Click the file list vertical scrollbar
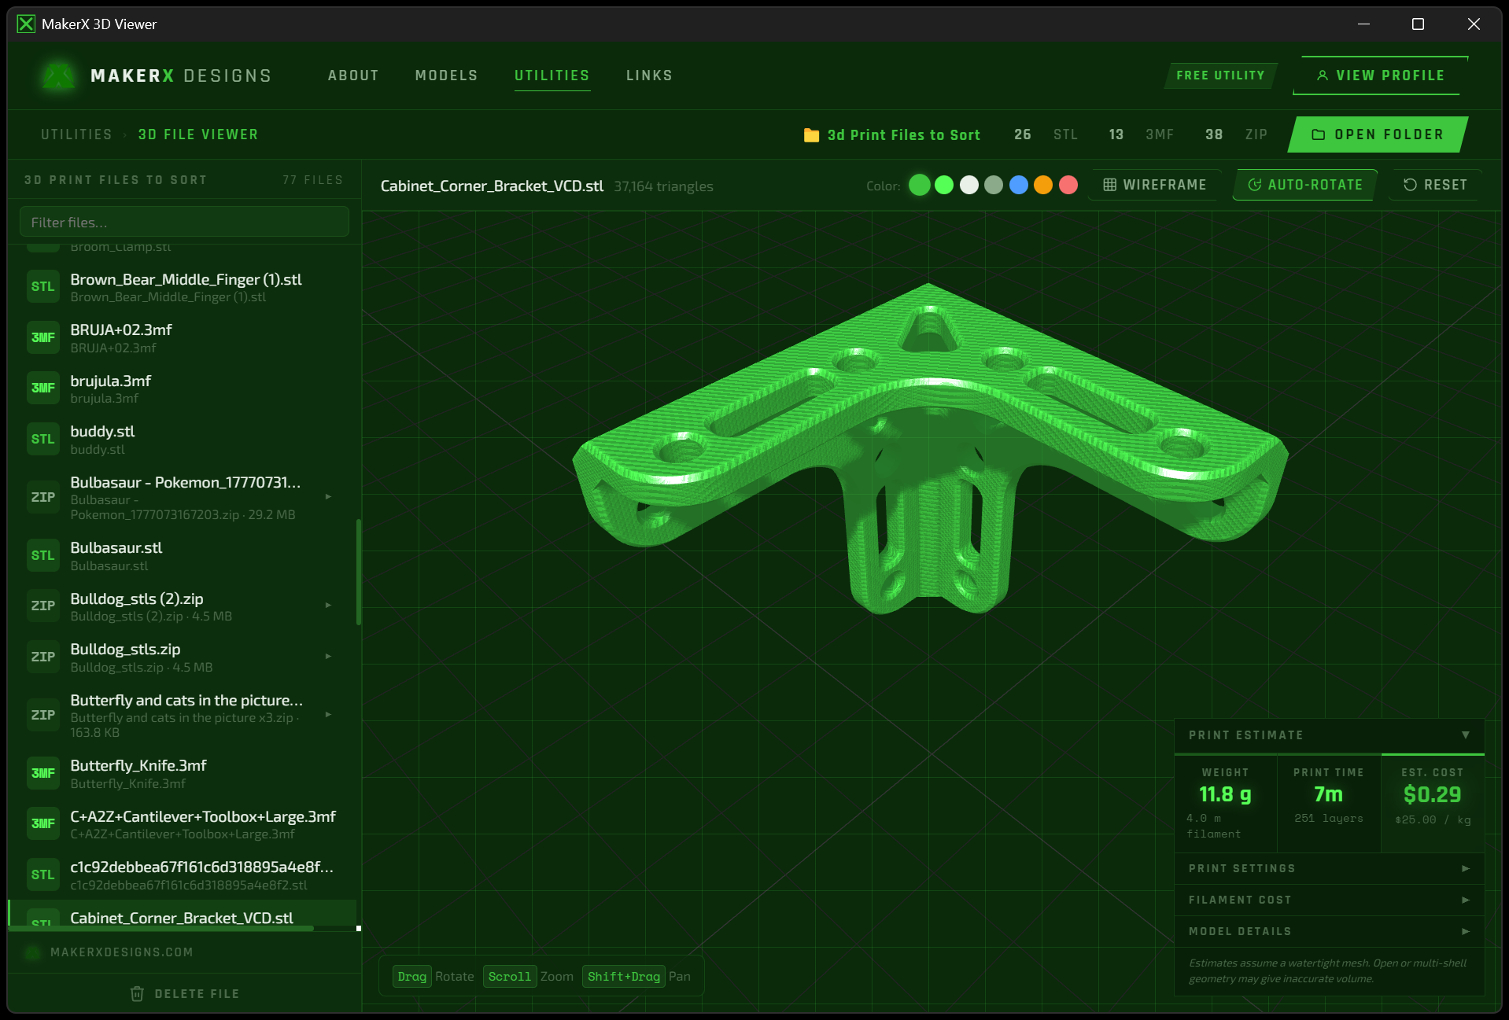Image resolution: width=1509 pixels, height=1020 pixels. point(359,572)
